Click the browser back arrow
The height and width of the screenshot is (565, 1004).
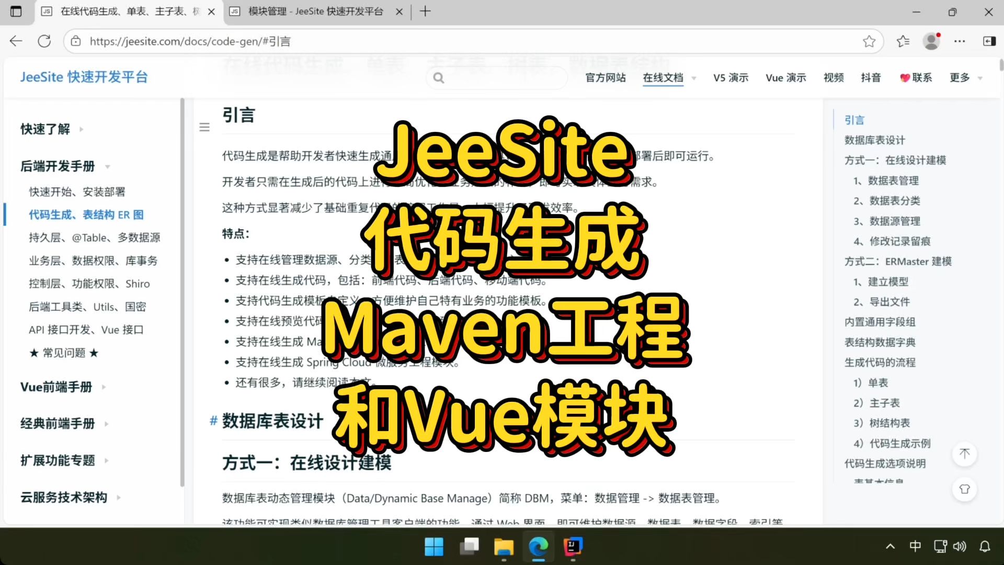[x=16, y=41]
